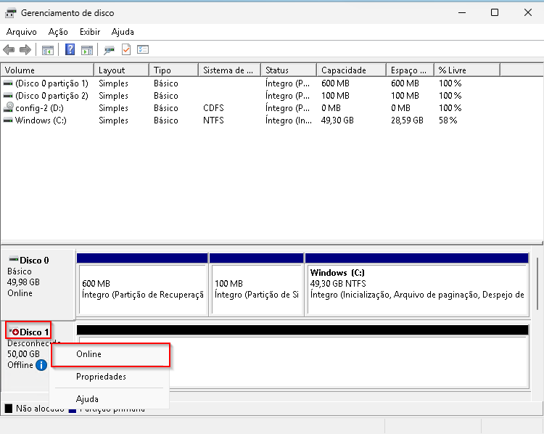The height and width of the screenshot is (434, 544).
Task: Open the Exibir menu
Action: tap(90, 32)
